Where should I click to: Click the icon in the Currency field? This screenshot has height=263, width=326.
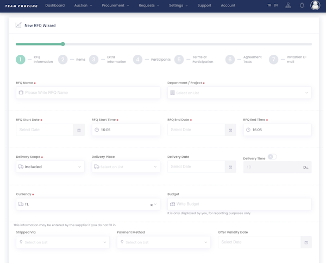21,204
